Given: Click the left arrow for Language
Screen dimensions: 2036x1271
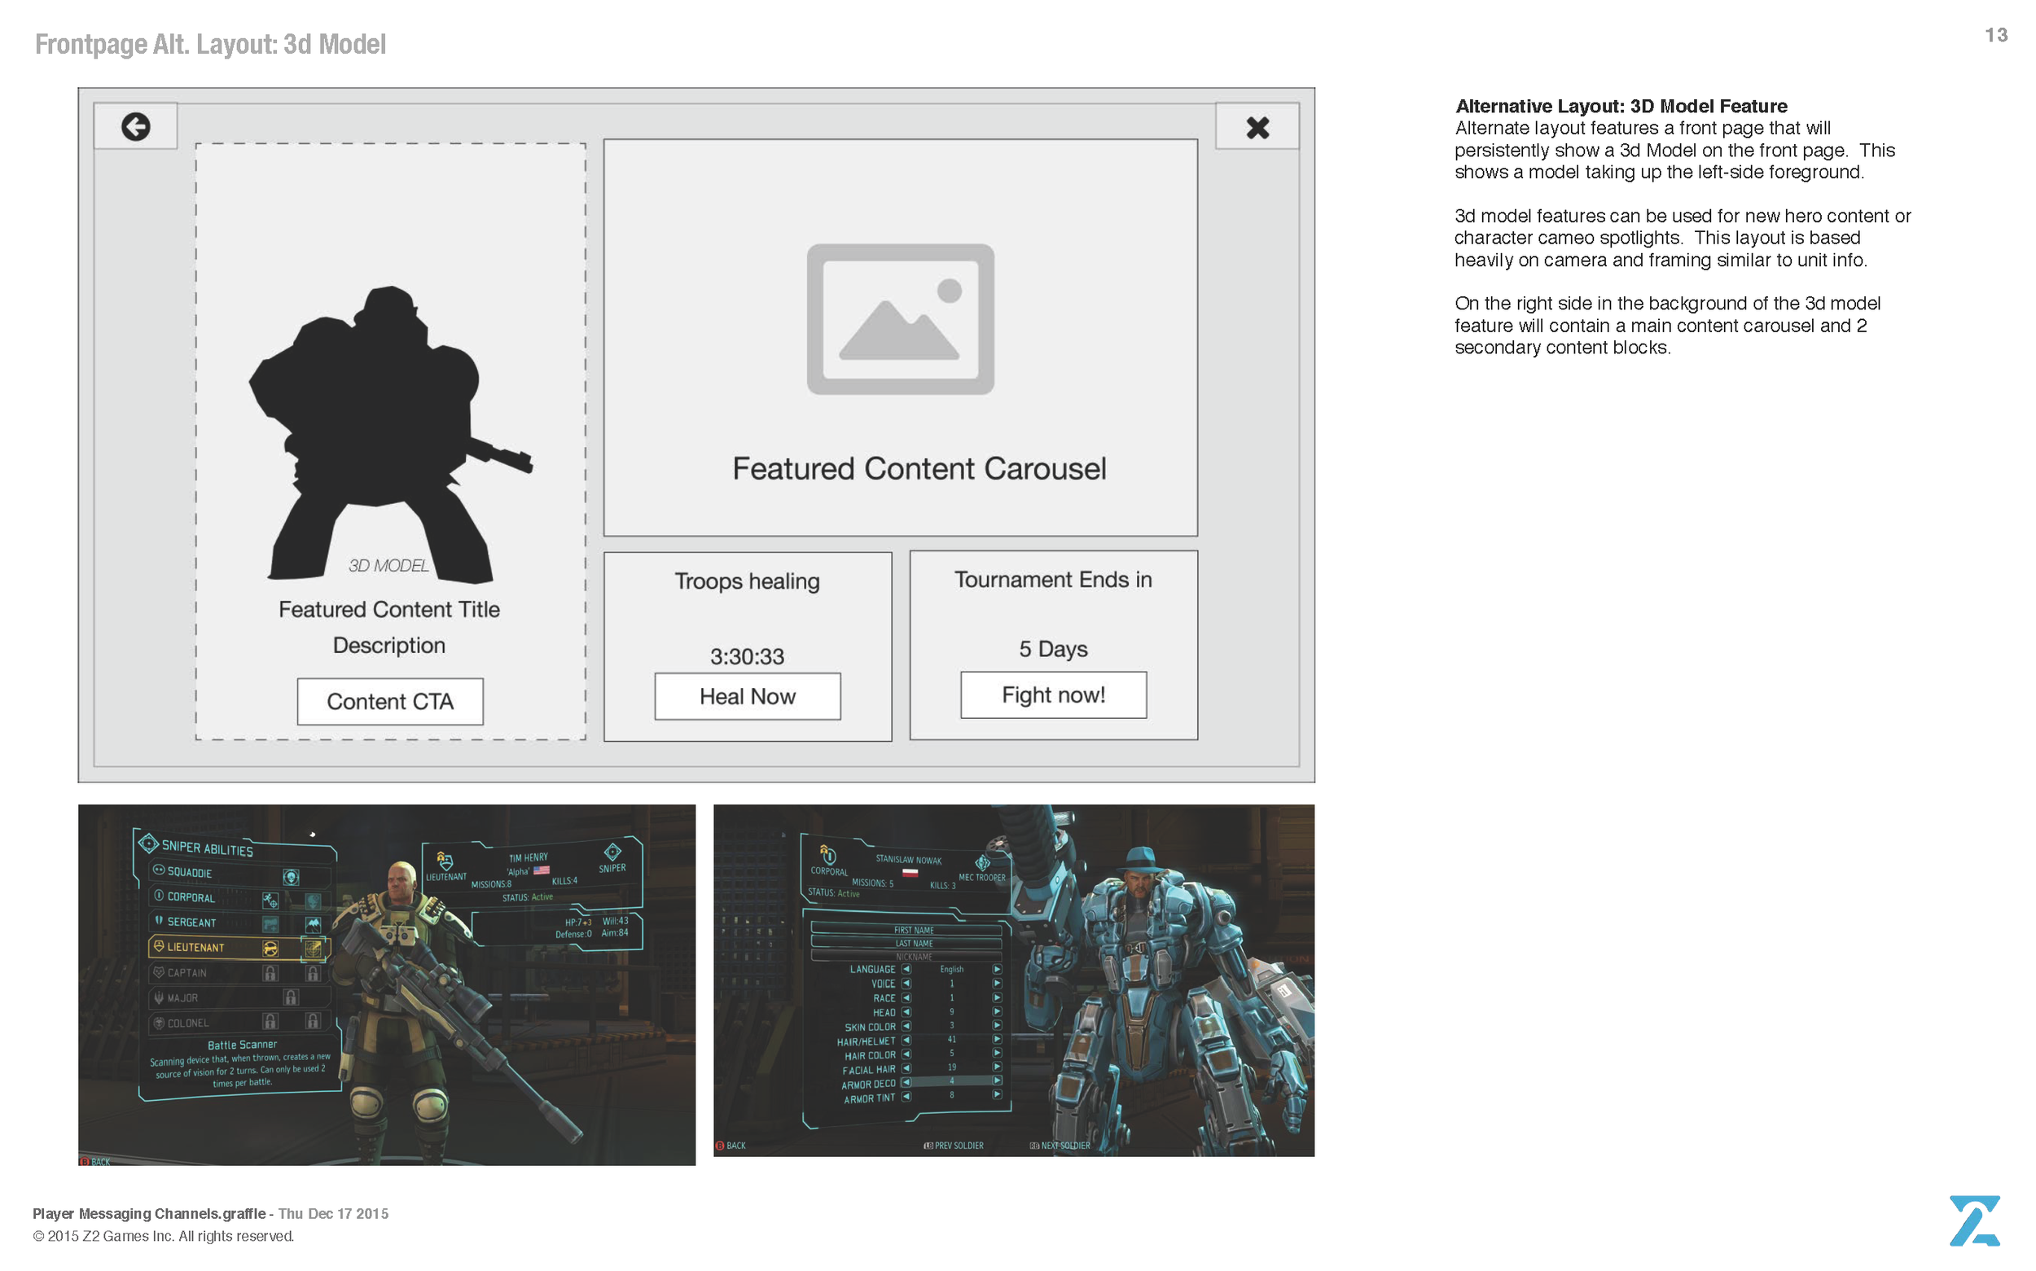Looking at the screenshot, I should [906, 969].
